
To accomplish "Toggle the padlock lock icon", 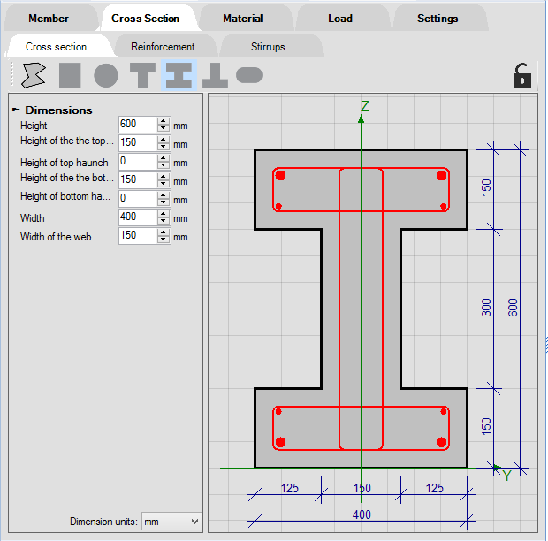I will pyautogui.click(x=522, y=75).
